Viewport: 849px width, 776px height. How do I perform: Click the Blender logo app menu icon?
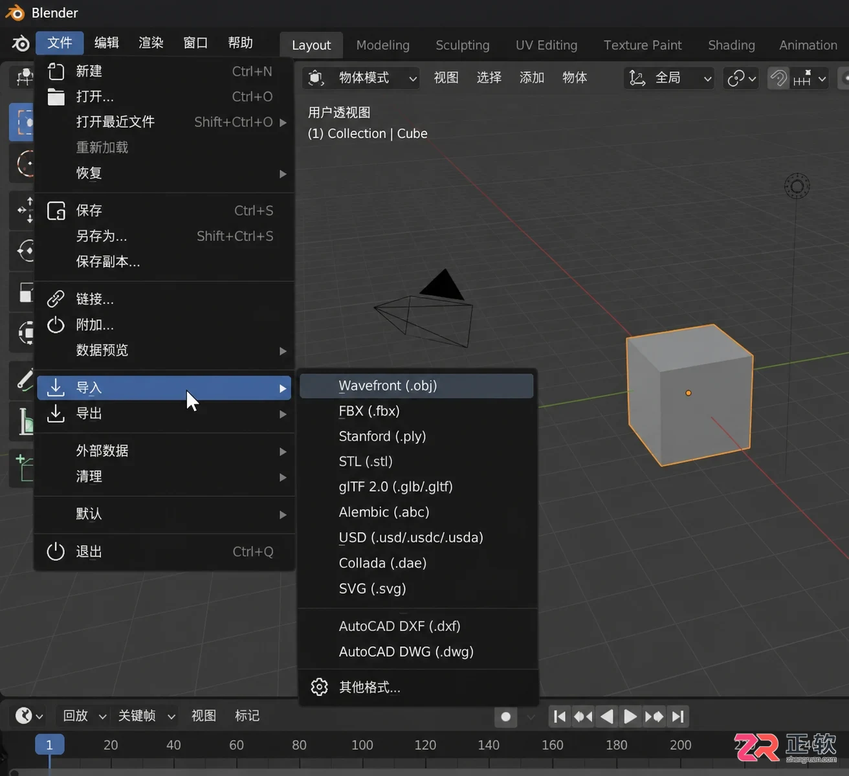tap(20, 43)
